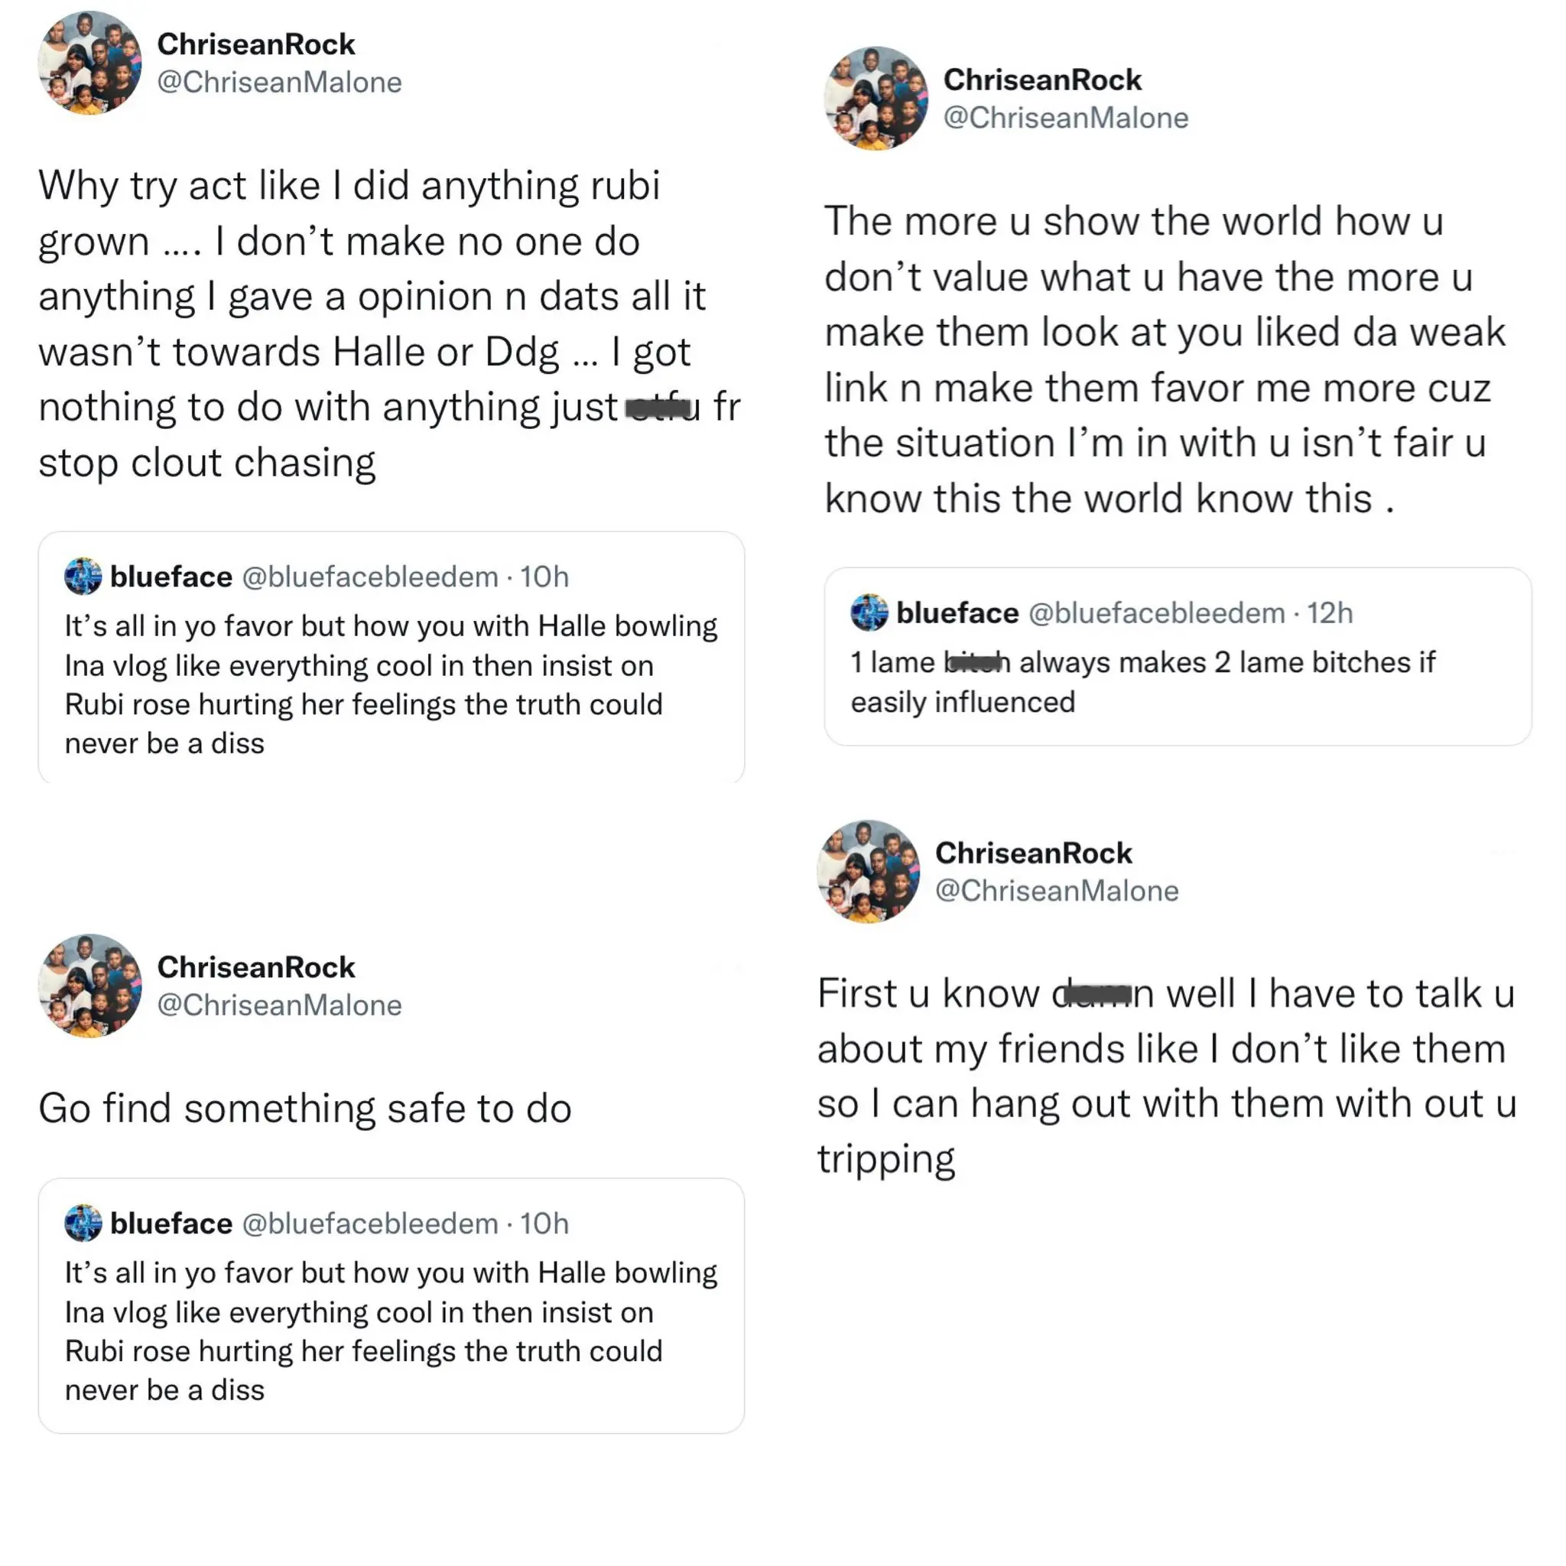Click ChriseanRock avatar above "The more u show" tweet
The image size is (1566, 1566).
pos(876,99)
